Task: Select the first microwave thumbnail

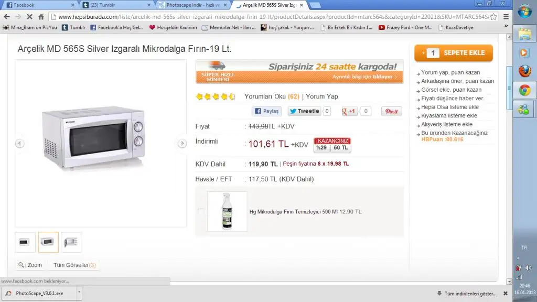Action: [25, 242]
